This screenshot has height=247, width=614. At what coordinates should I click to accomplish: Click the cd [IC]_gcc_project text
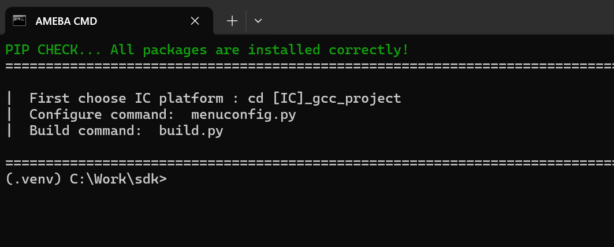pyautogui.click(x=325, y=98)
